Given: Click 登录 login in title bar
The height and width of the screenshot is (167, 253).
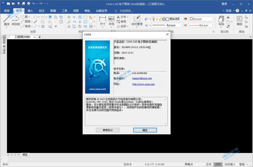Looking at the screenshot, I should pos(224,4).
